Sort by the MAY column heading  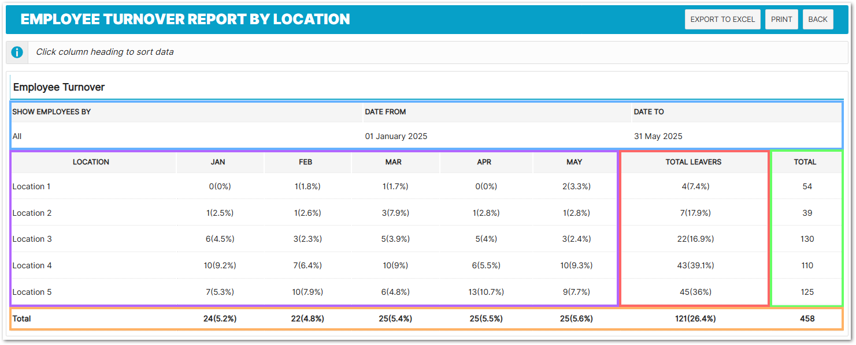(x=575, y=162)
